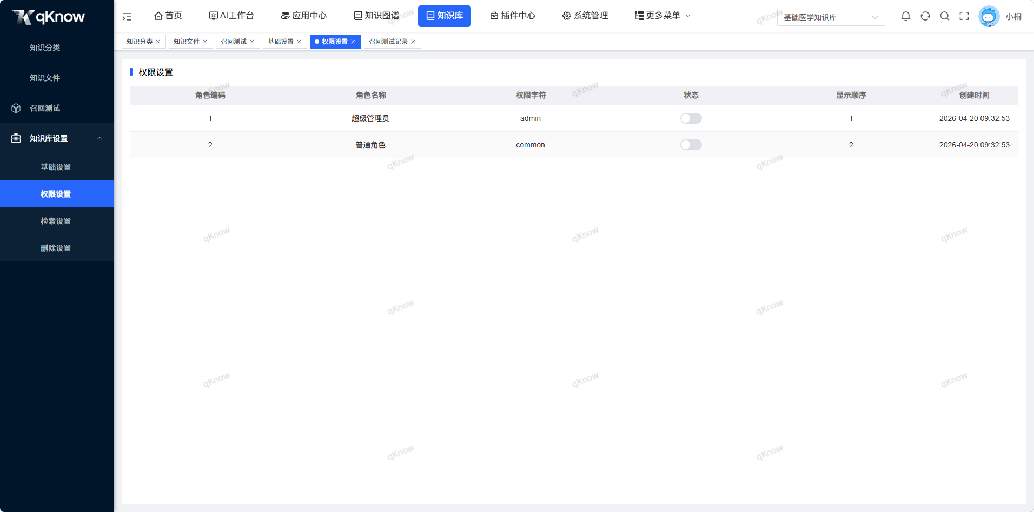Click 创建时间 column header
Image resolution: width=1034 pixels, height=512 pixels.
pos(974,95)
